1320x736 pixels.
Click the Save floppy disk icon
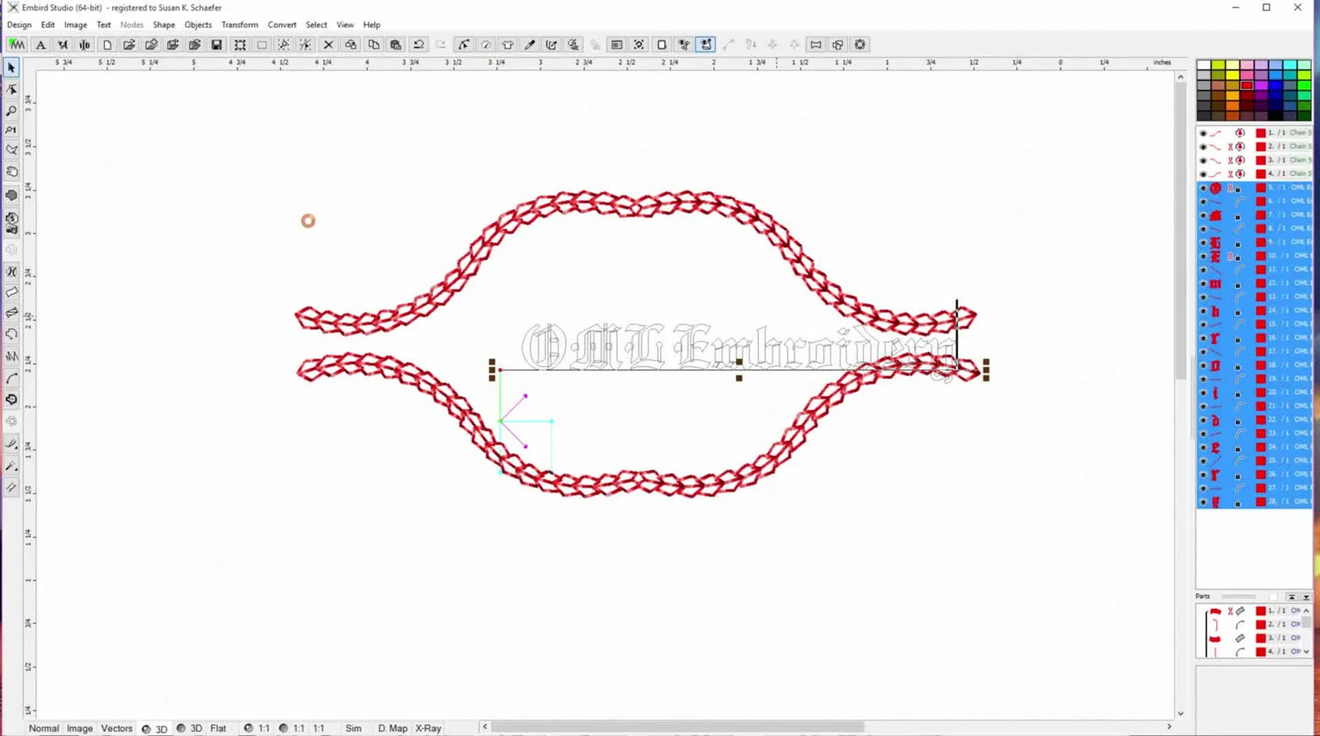click(x=216, y=45)
